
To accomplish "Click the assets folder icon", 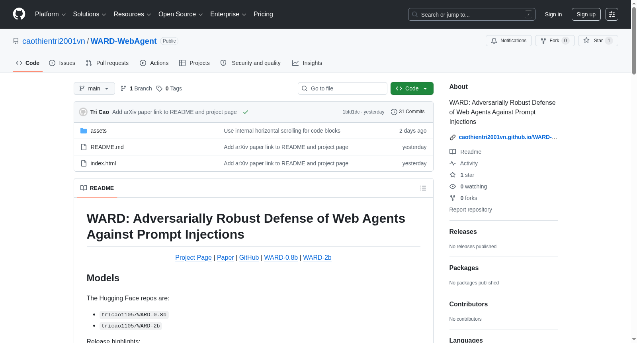I will (84, 131).
